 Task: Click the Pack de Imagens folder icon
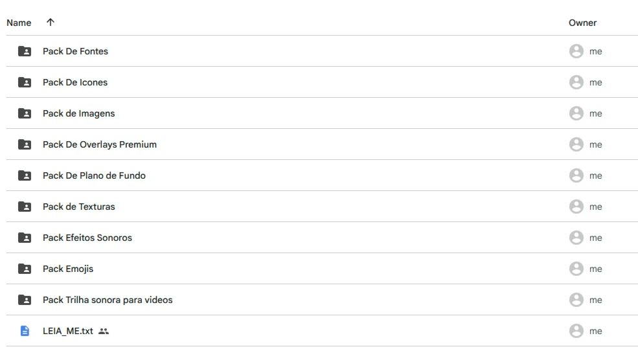pyautogui.click(x=25, y=113)
